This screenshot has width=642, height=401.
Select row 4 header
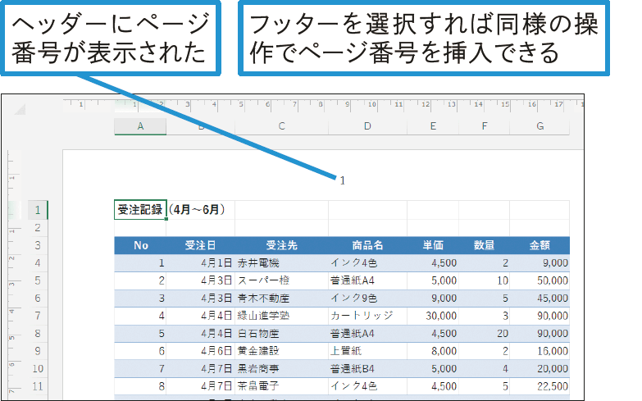(38, 263)
